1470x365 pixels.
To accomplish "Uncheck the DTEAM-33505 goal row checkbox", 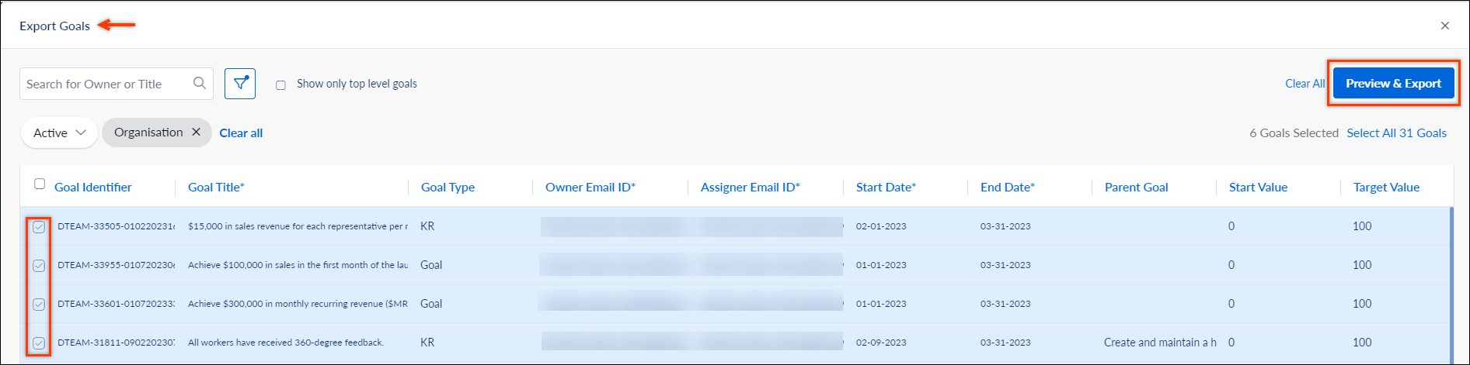I will point(39,227).
